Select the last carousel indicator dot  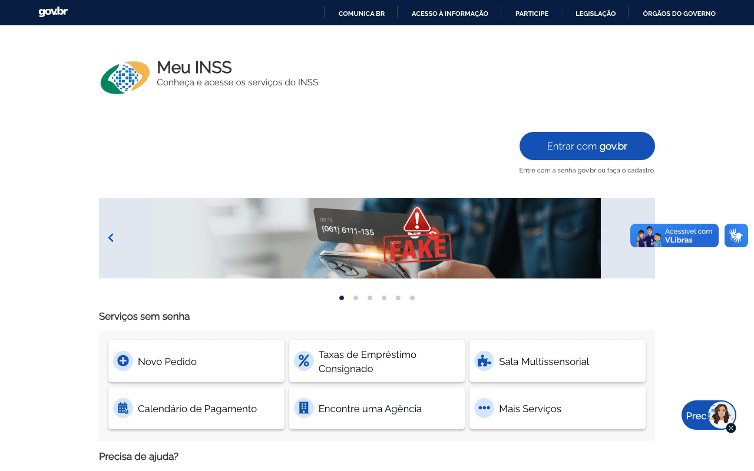pyautogui.click(x=412, y=298)
